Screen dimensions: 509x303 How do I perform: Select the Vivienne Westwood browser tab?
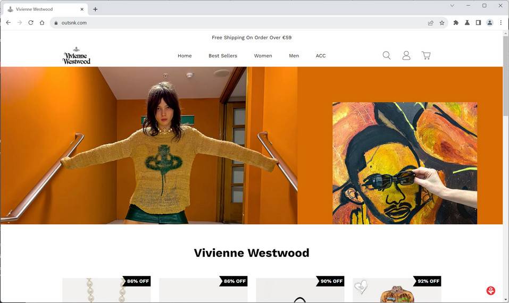click(45, 9)
